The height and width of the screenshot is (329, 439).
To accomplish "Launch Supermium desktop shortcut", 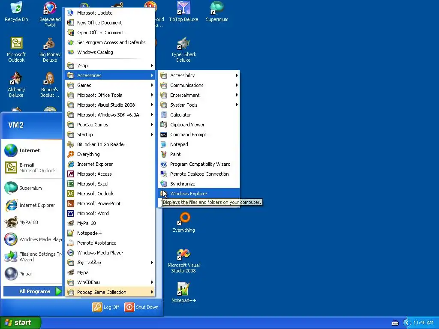I will pos(217,12).
